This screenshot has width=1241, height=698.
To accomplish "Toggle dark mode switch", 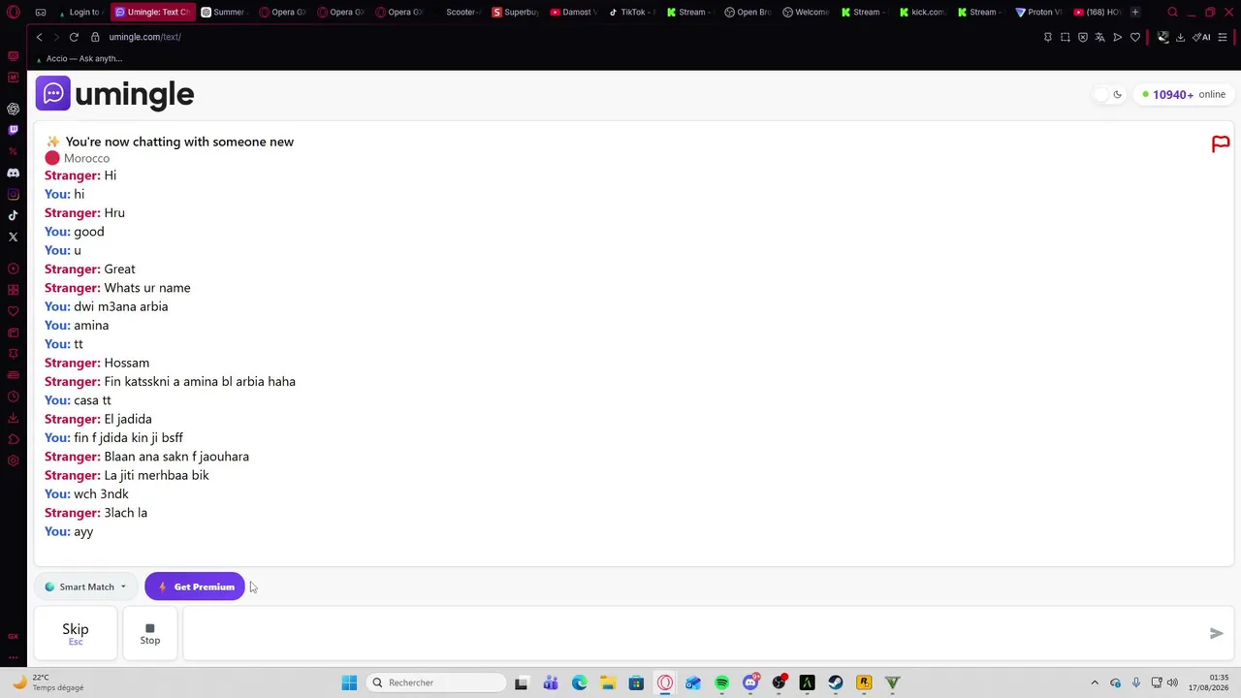I will click(1108, 94).
